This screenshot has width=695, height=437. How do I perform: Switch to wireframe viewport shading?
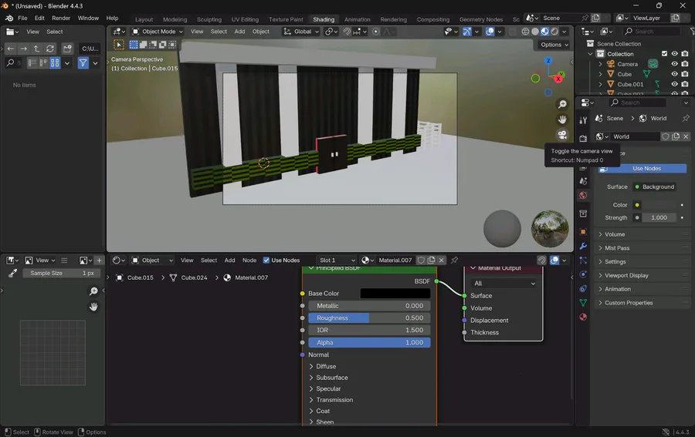pos(525,32)
